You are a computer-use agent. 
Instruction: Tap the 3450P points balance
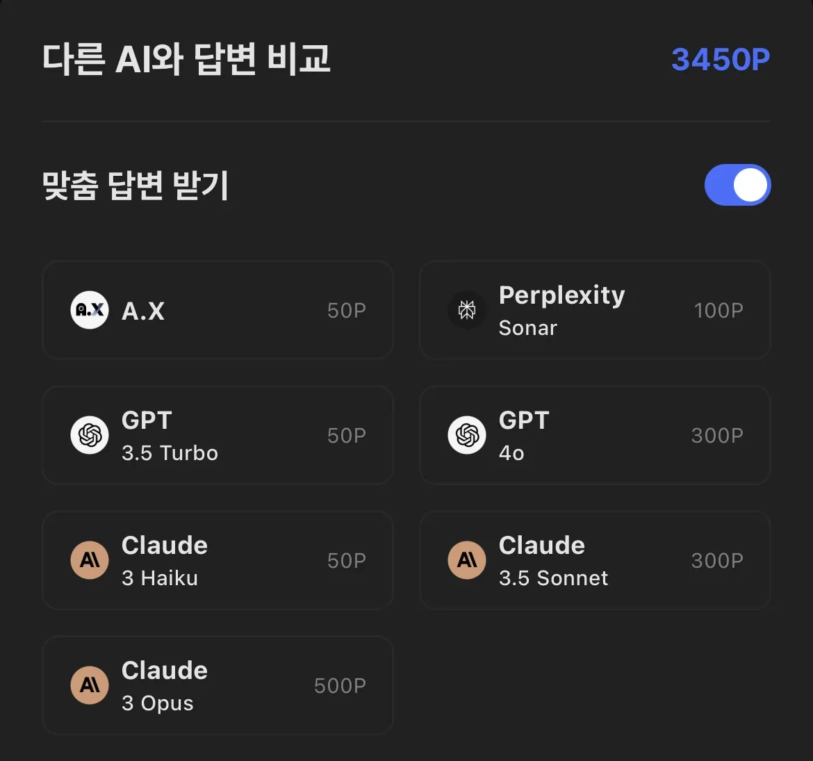[x=721, y=60]
